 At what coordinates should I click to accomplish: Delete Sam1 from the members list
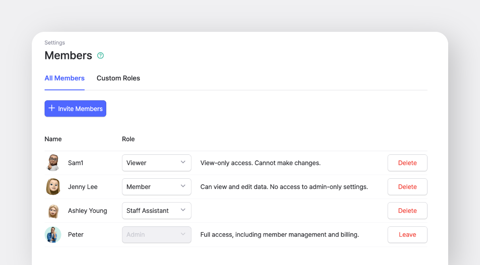coord(407,163)
